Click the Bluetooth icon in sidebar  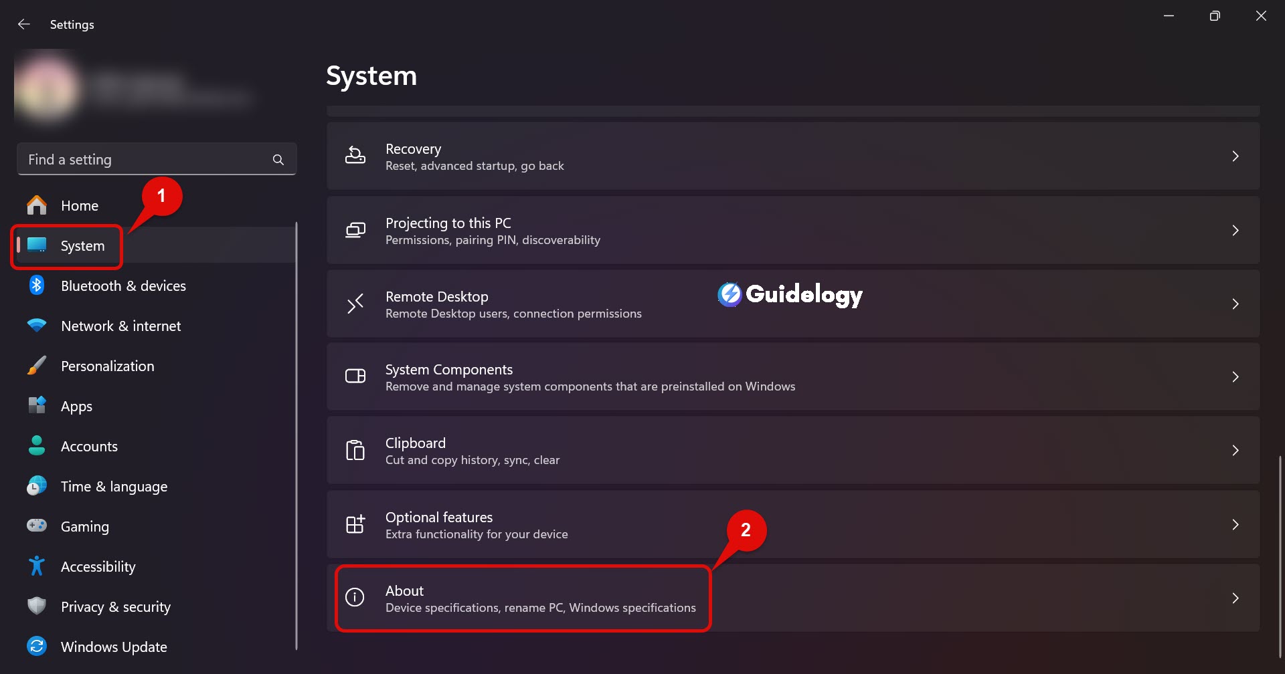[x=37, y=286]
